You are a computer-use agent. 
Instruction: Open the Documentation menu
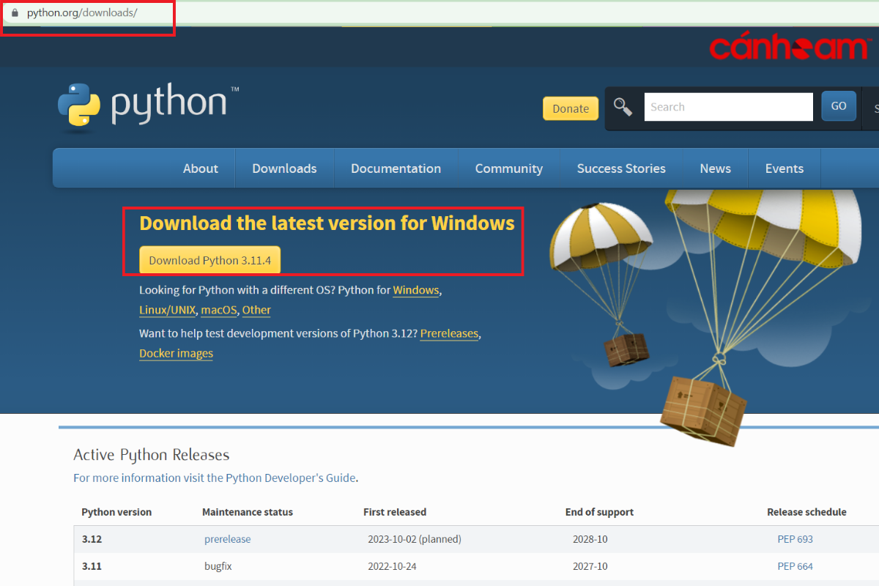(x=396, y=168)
